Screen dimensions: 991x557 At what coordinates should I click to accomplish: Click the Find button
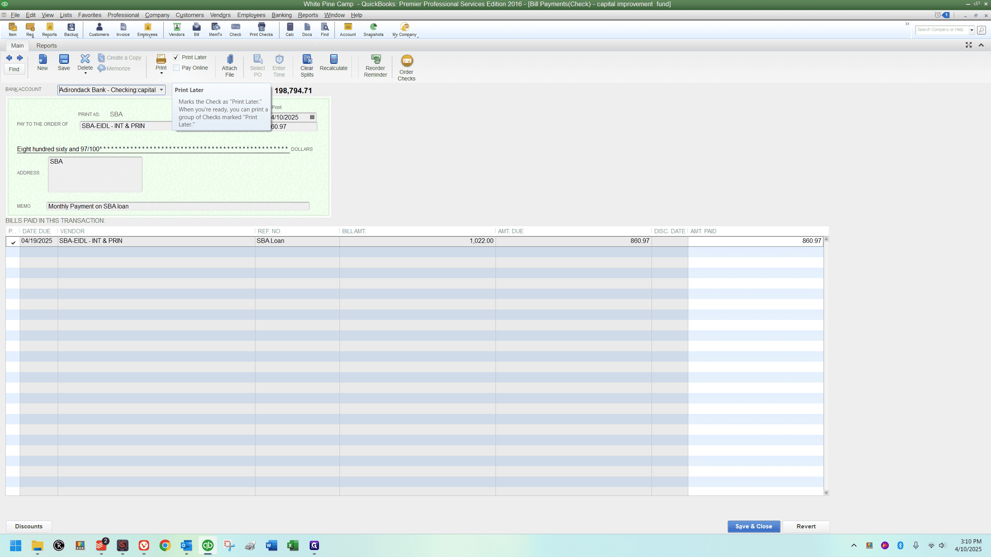click(14, 69)
